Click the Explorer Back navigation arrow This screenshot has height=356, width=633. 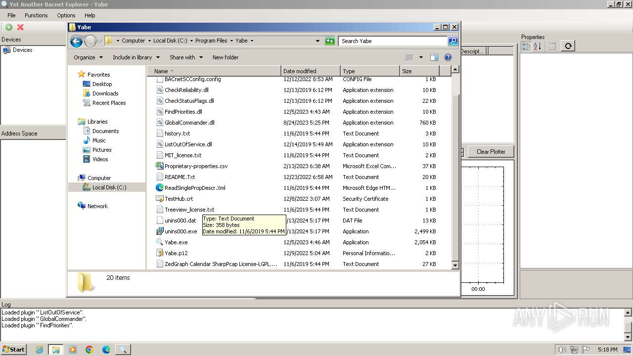[x=76, y=41]
